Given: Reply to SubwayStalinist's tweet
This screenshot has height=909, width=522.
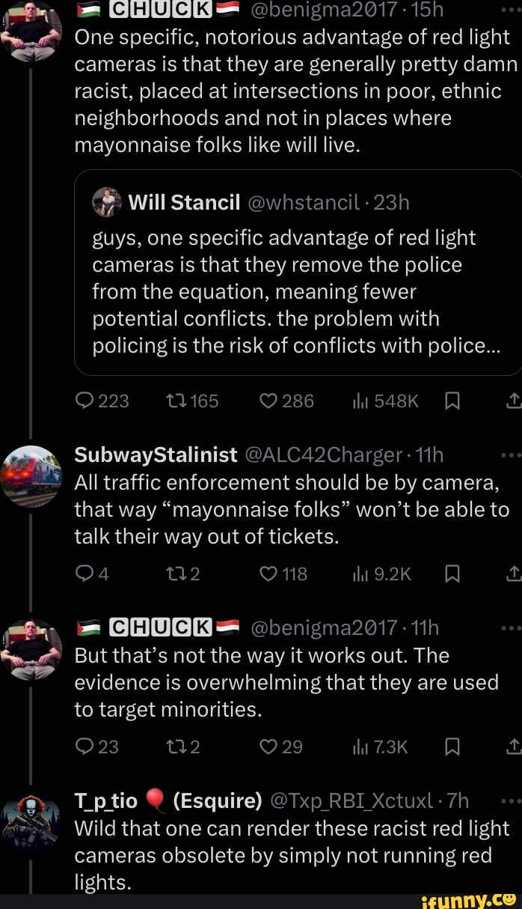Looking at the screenshot, I should [82, 574].
